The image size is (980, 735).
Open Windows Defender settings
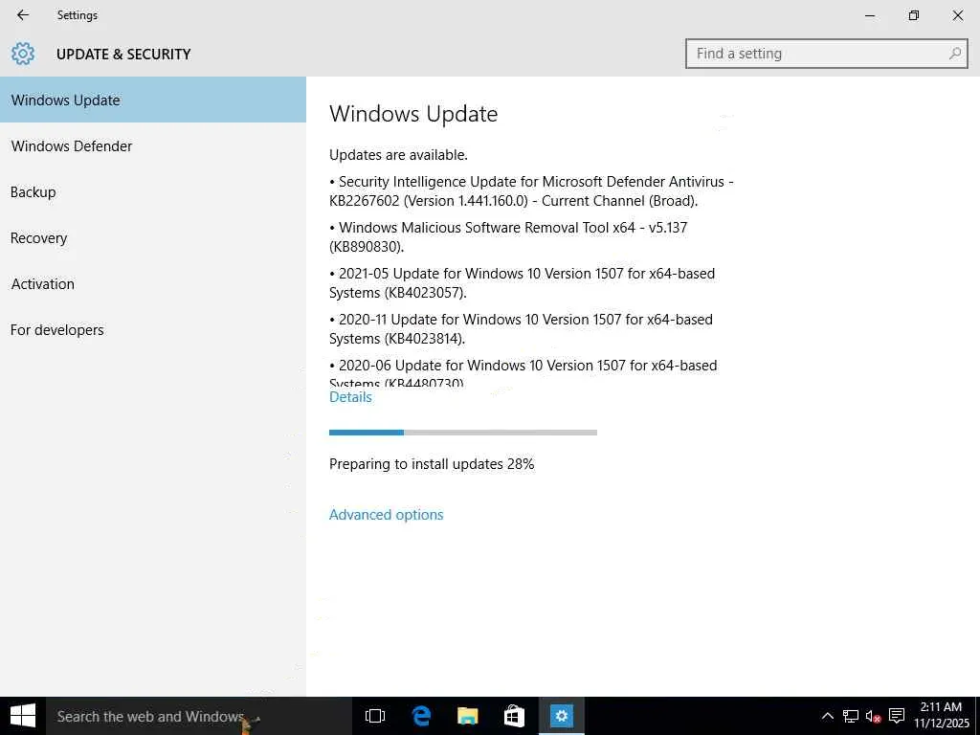[x=153, y=146]
